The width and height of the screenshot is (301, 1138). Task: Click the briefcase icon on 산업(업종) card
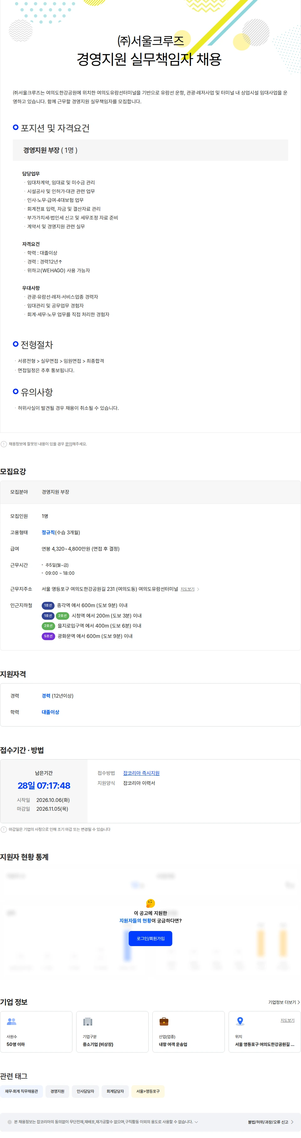click(x=164, y=1021)
